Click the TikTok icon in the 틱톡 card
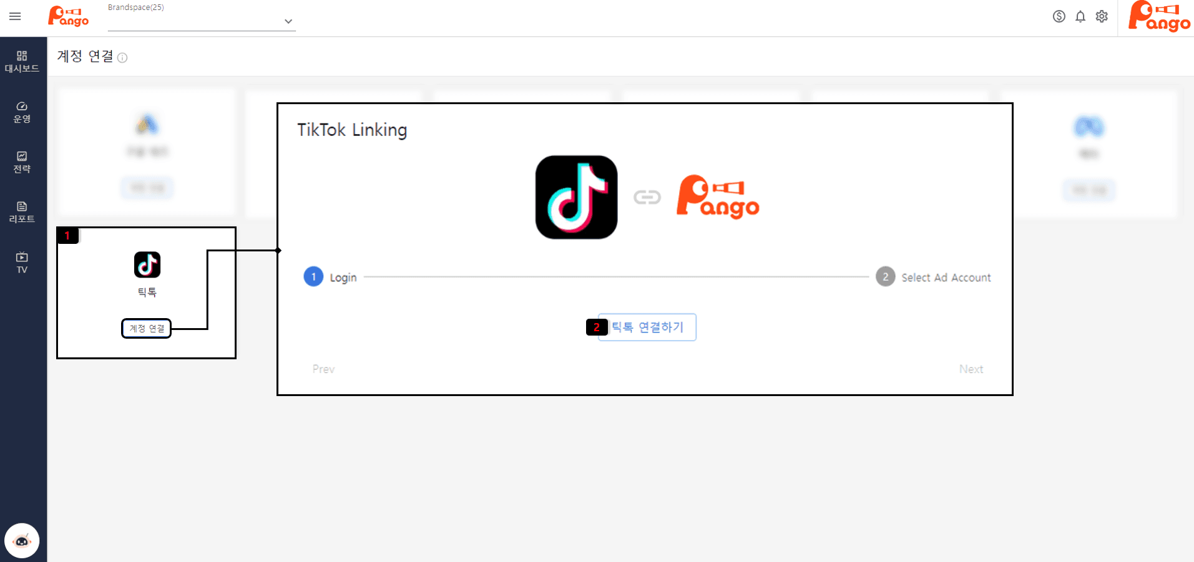 pos(147,264)
